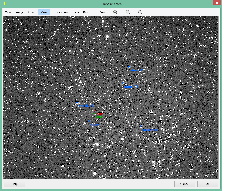Select the green comparison star marker
The height and width of the screenshot is (191, 242).
[x=94, y=113]
